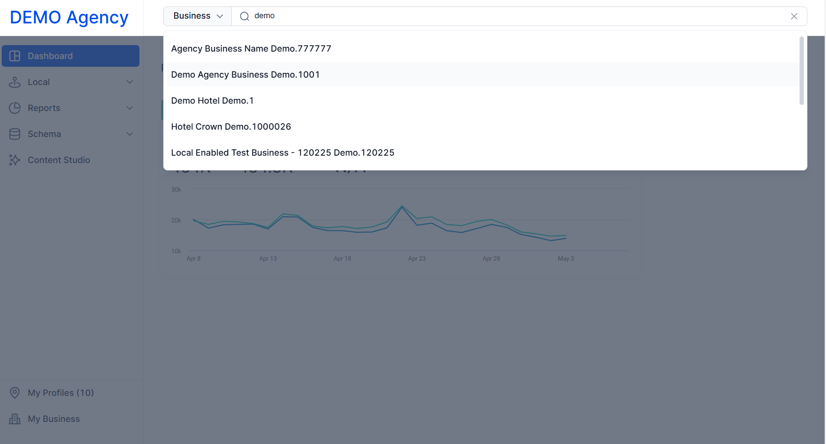Viewport: 826px width, 444px height.
Task: Click the Reports pie chart icon
Action: click(15, 108)
